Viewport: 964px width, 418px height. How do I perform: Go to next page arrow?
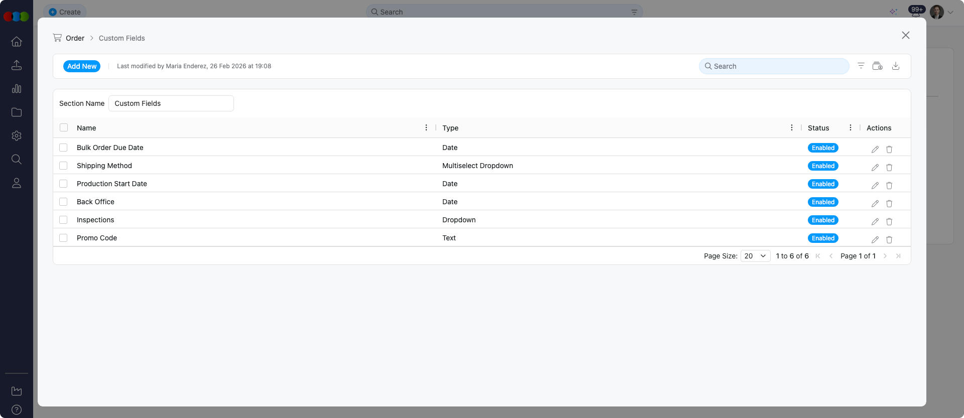point(885,256)
